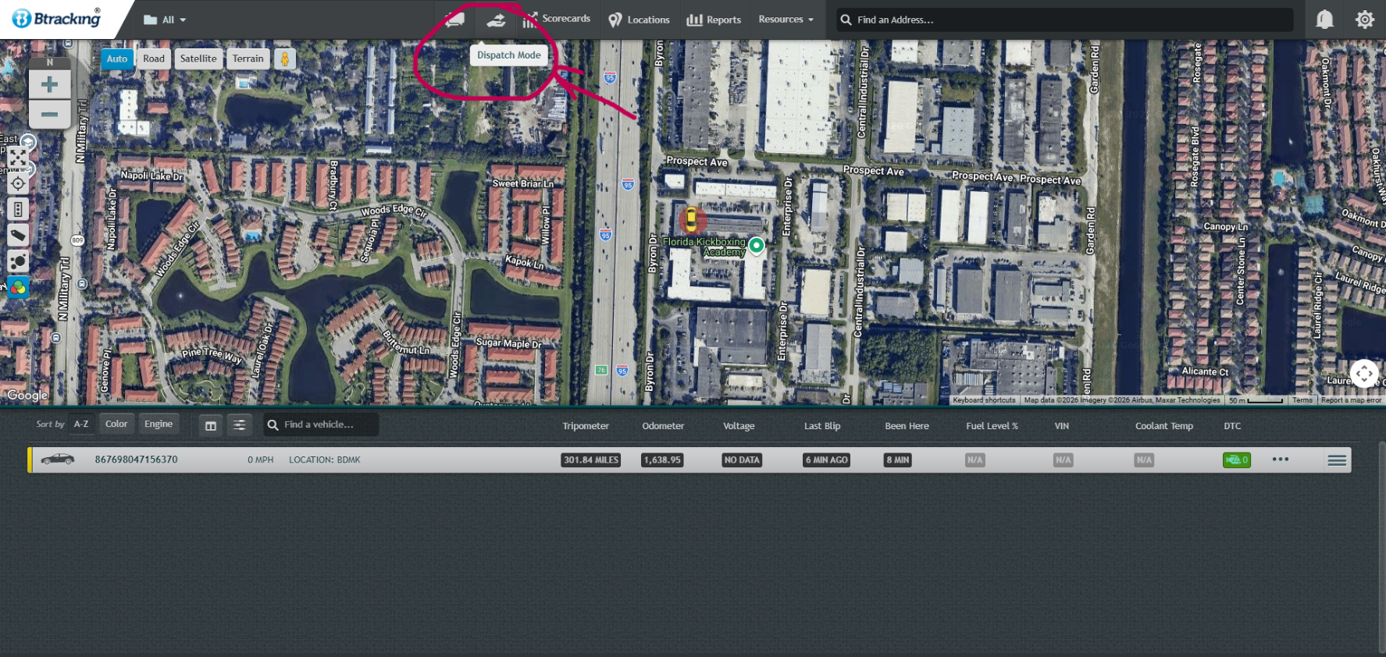Open the settings gear in top bar

click(1365, 20)
